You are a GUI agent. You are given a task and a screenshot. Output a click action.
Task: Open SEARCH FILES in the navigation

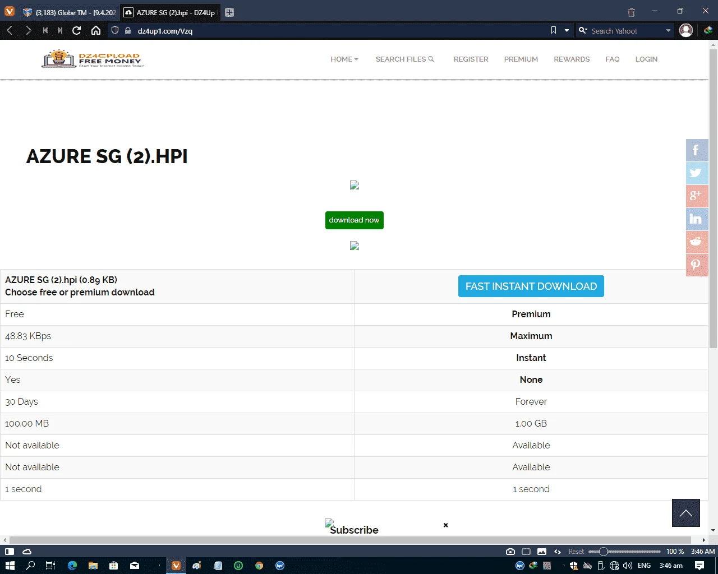(x=405, y=59)
